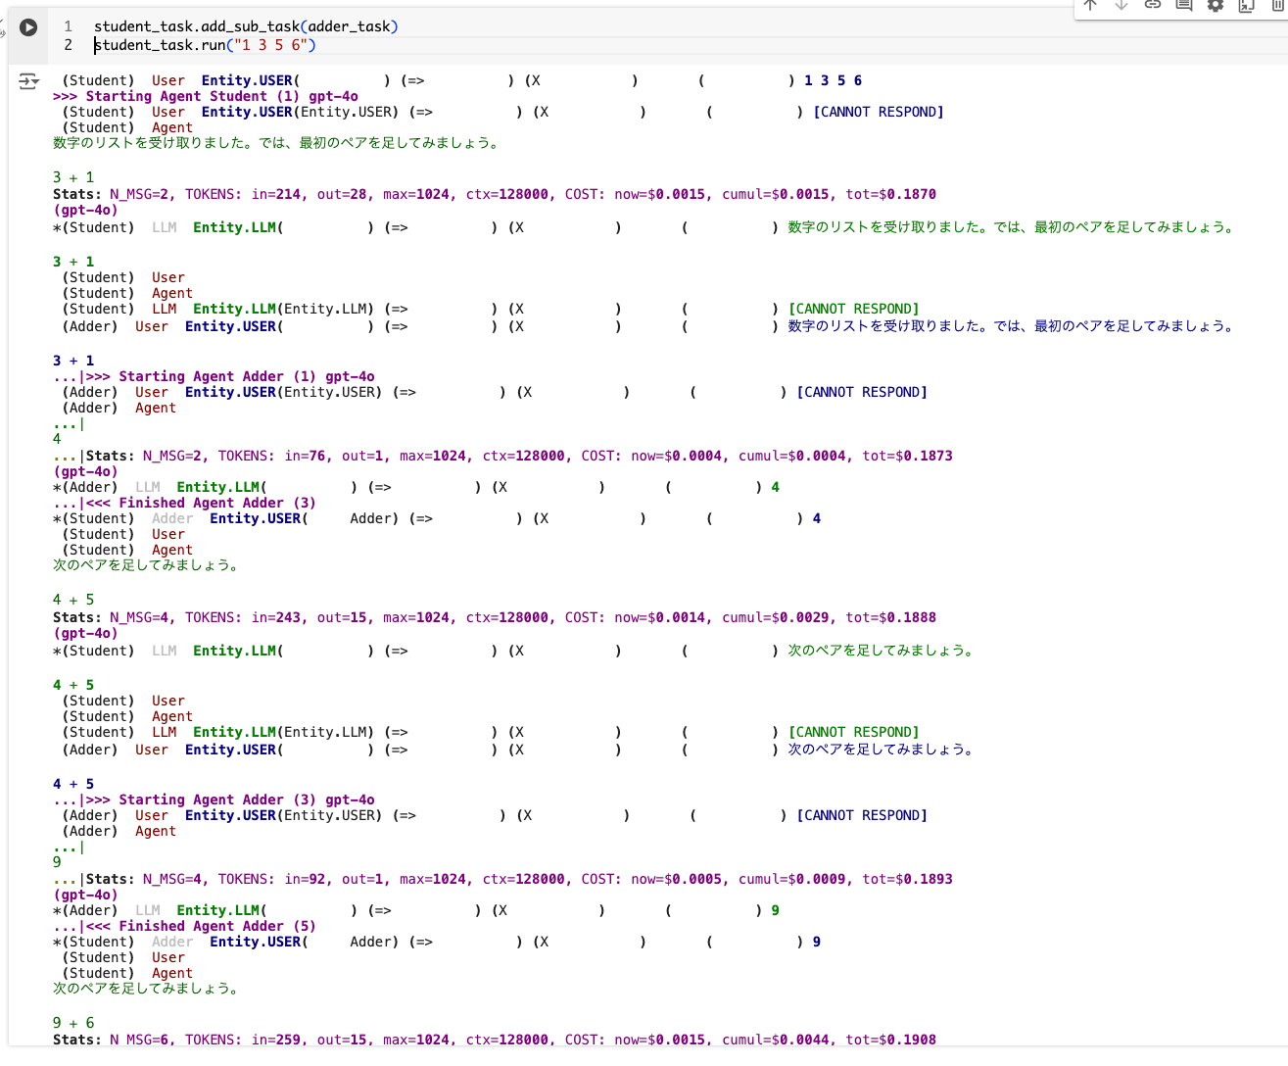Image resolution: width=1288 pixels, height=1066 pixels.
Task: Click the "1 3 5 6" output value
Action: click(834, 80)
